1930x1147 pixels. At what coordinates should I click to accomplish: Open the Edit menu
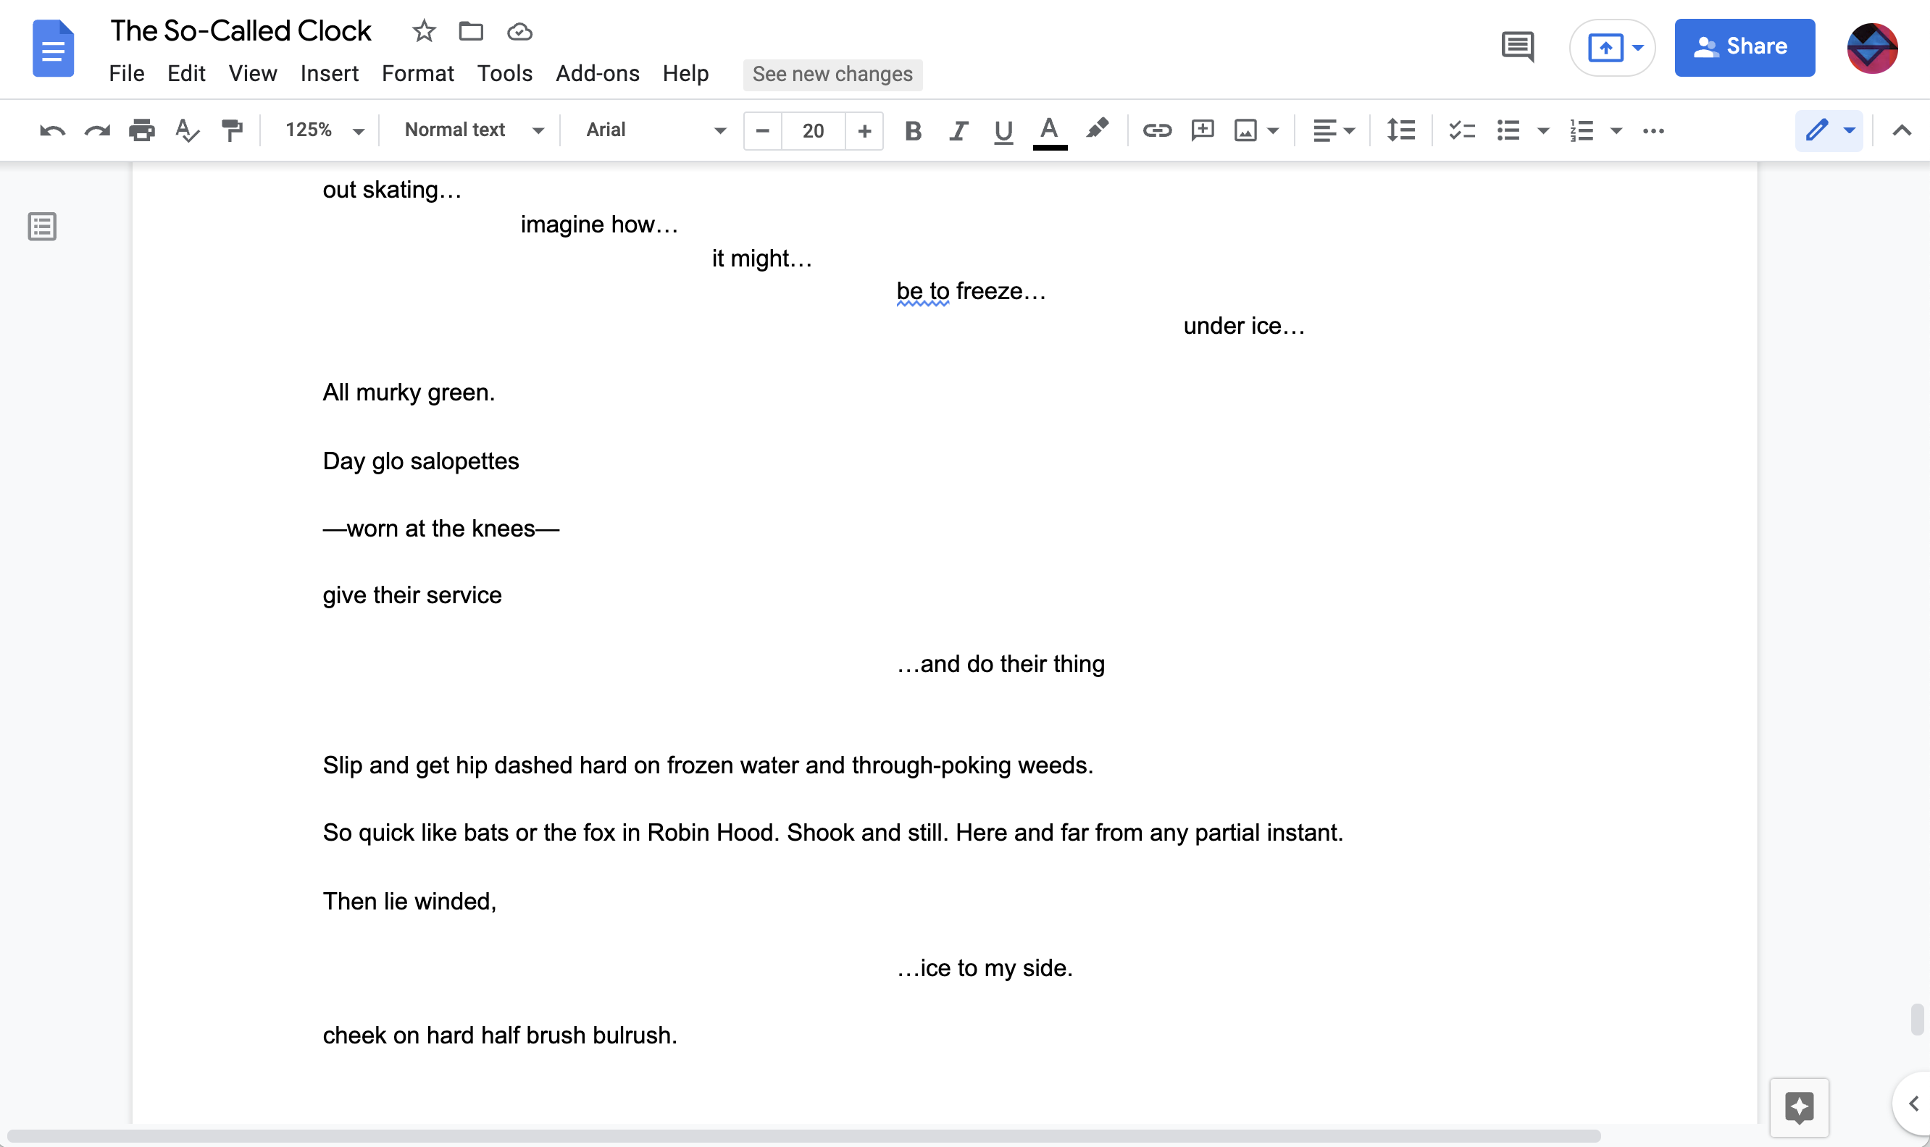[x=186, y=73]
